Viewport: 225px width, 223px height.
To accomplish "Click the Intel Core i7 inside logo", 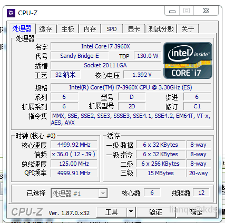I will pos(188,60).
